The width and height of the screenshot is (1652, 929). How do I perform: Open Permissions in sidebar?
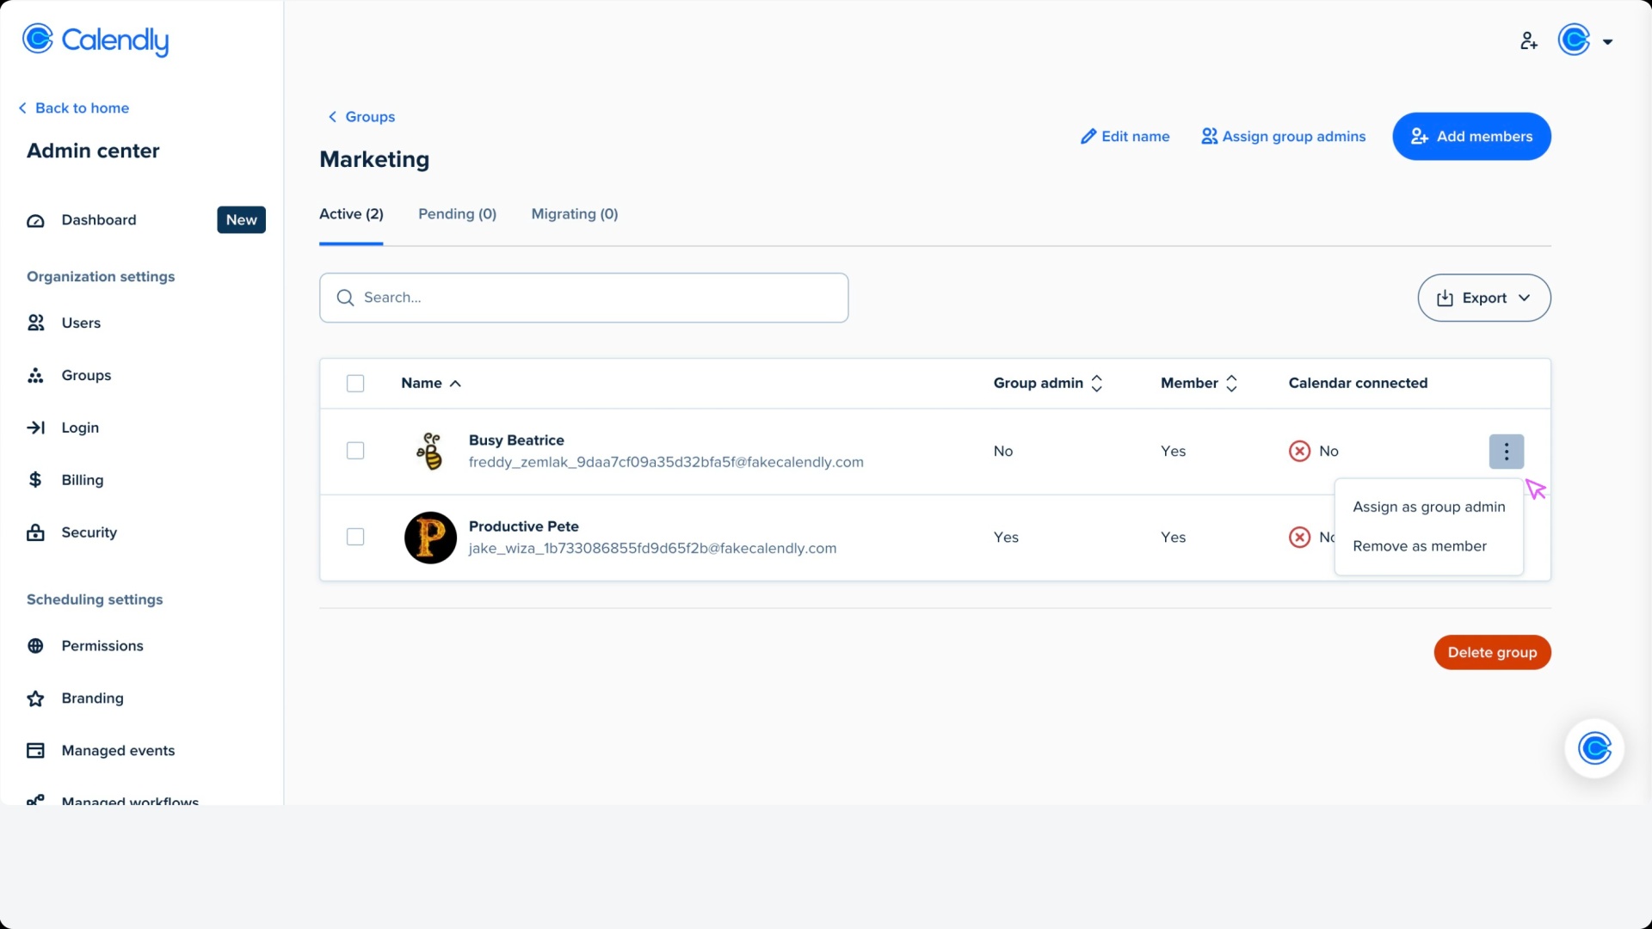pyautogui.click(x=102, y=646)
